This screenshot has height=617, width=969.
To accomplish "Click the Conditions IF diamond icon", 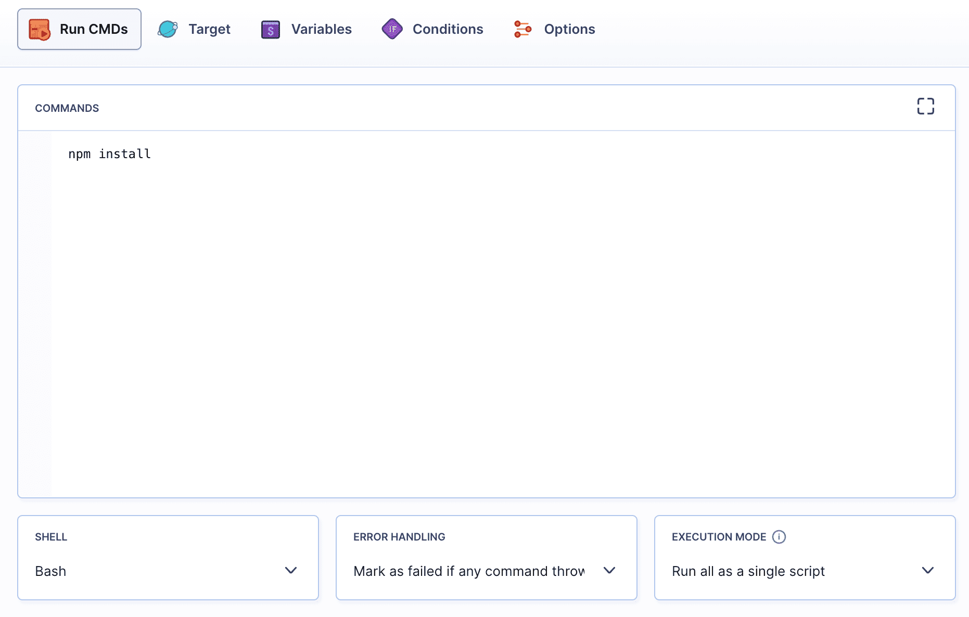I will click(392, 29).
